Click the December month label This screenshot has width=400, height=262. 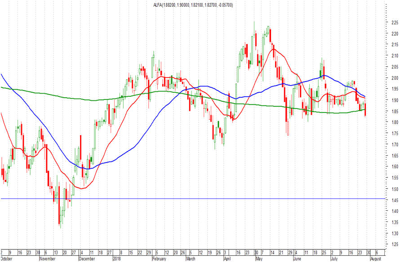pyautogui.click(x=87, y=259)
